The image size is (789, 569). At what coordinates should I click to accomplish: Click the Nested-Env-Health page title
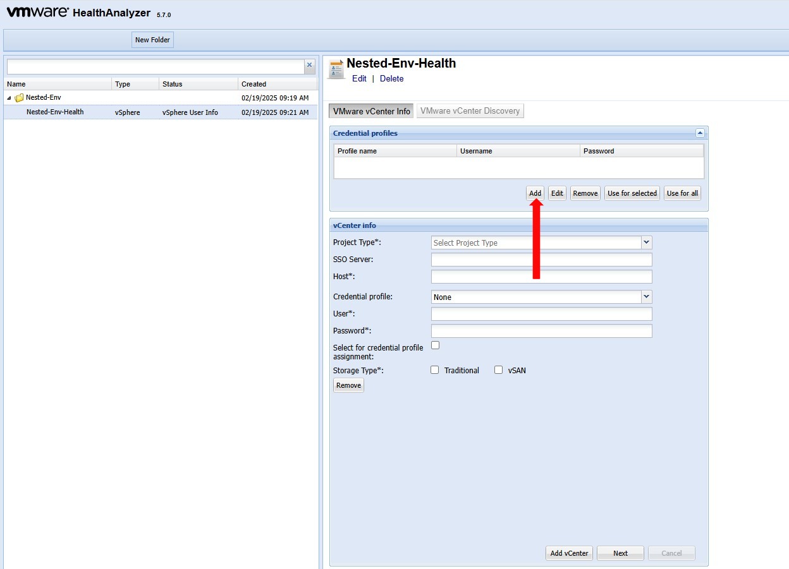tap(401, 63)
